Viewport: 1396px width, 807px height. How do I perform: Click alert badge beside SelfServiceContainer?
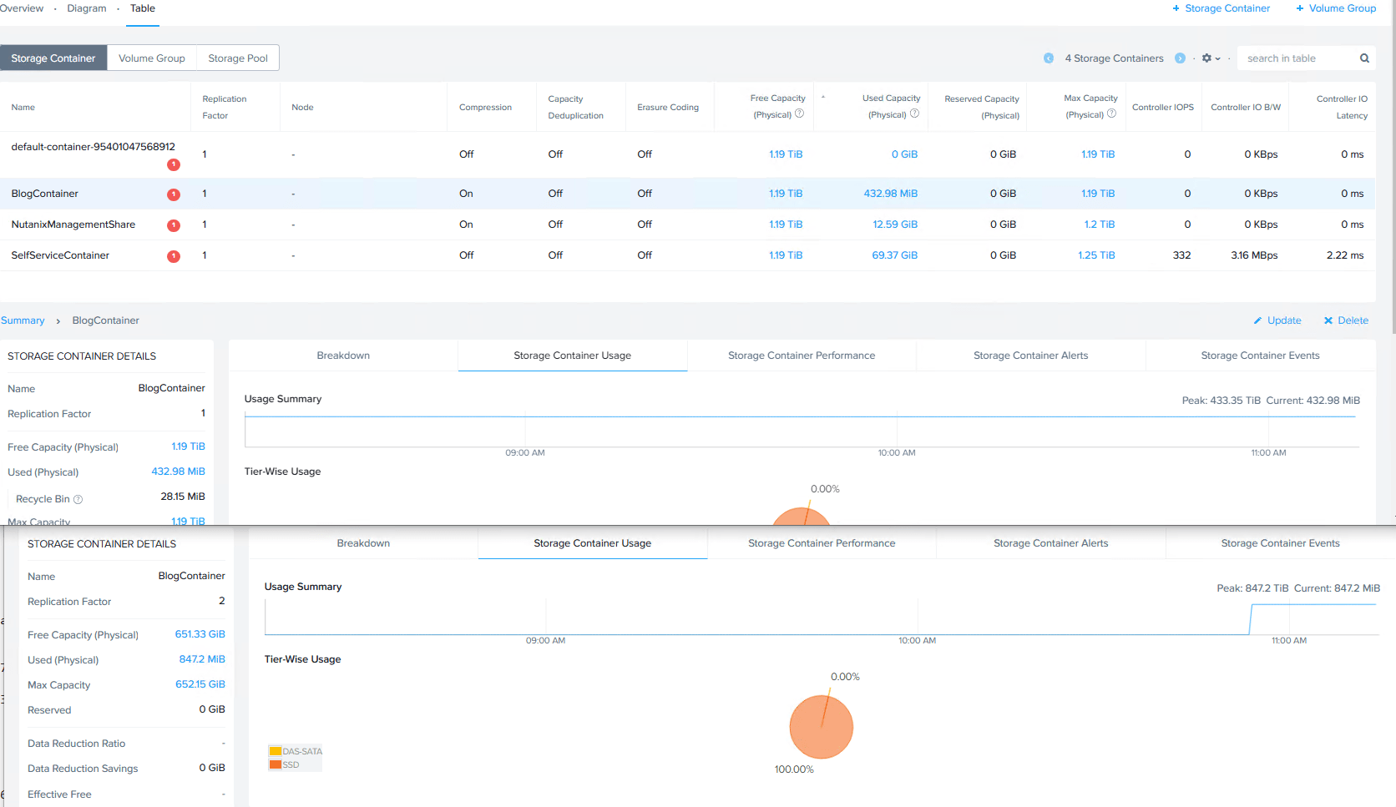point(174,256)
